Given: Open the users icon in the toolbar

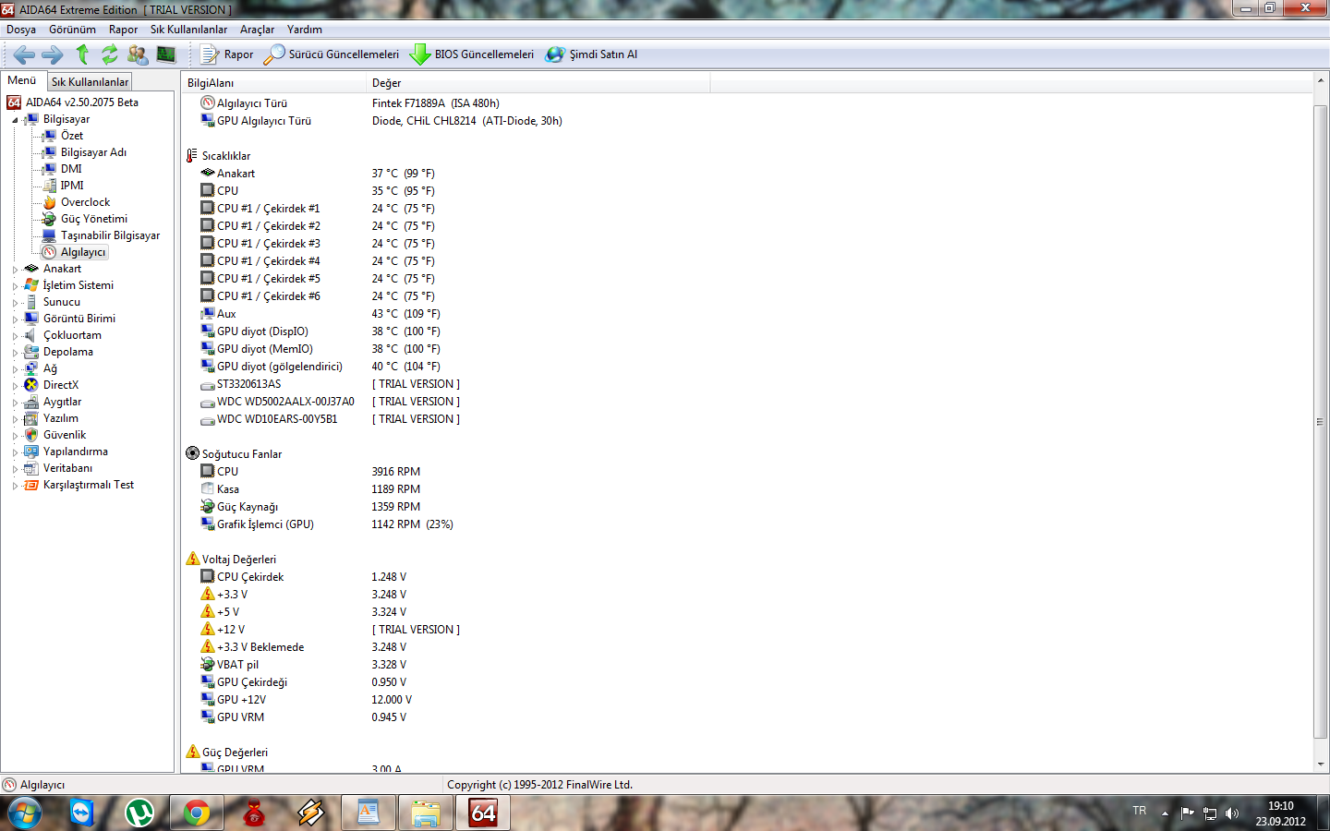Looking at the screenshot, I should click(138, 54).
